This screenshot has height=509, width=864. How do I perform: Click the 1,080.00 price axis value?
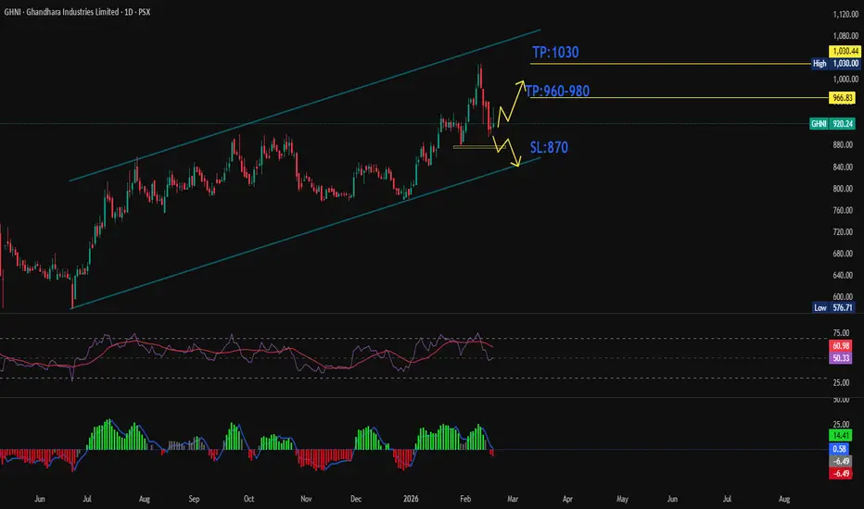(845, 36)
